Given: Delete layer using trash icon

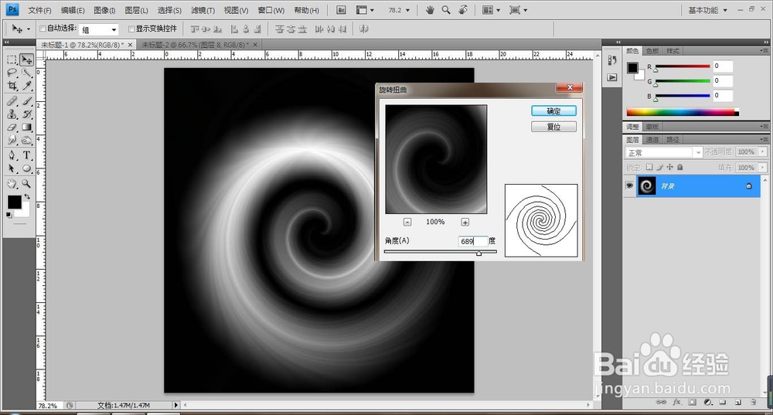Looking at the screenshot, I should click(x=754, y=402).
